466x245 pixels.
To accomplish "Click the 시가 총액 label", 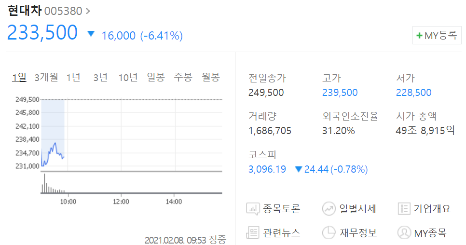I will (416, 116).
